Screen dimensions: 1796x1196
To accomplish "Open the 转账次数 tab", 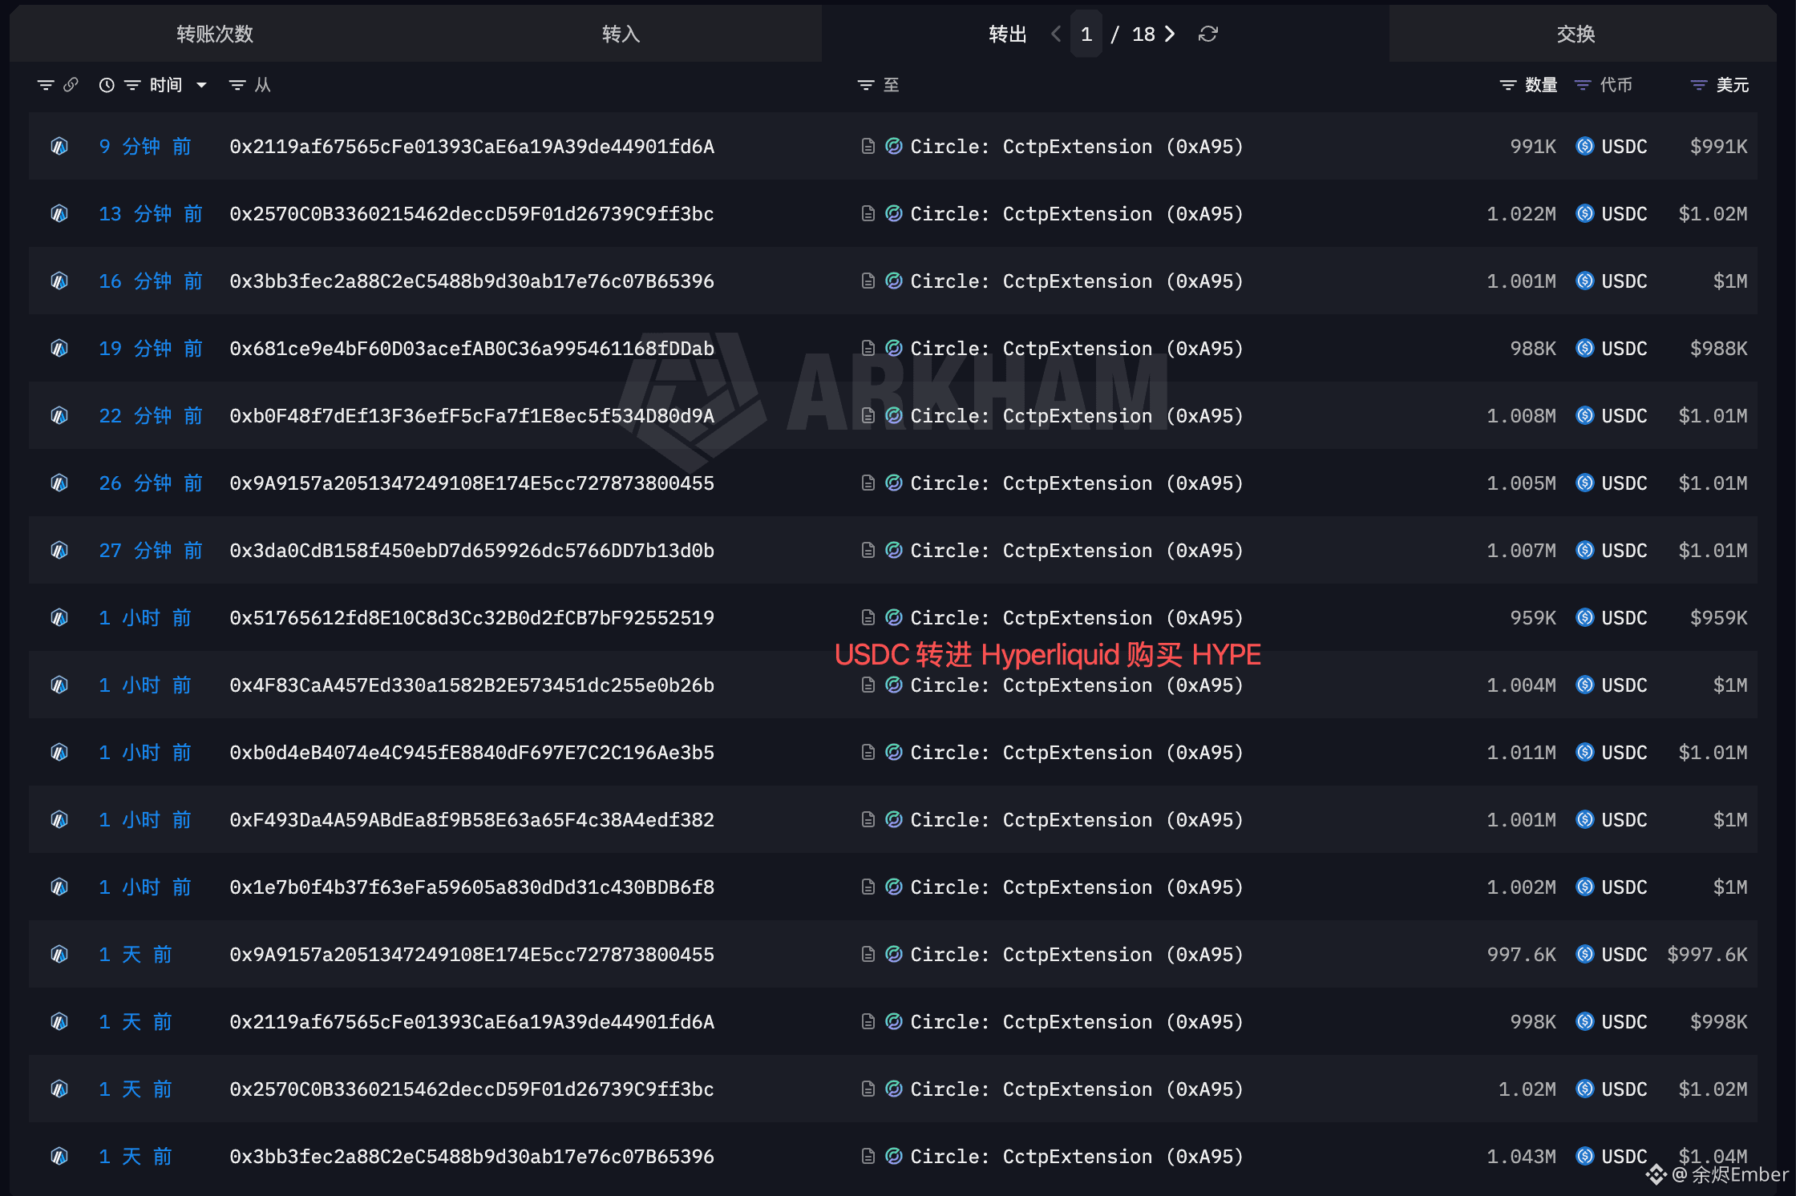I will point(215,34).
